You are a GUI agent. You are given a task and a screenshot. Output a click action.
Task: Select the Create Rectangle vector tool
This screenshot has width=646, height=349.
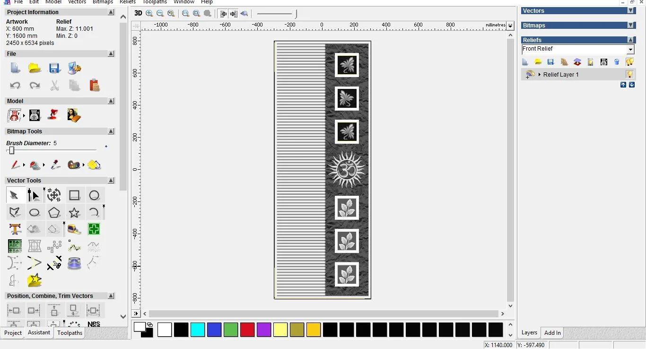tap(74, 195)
